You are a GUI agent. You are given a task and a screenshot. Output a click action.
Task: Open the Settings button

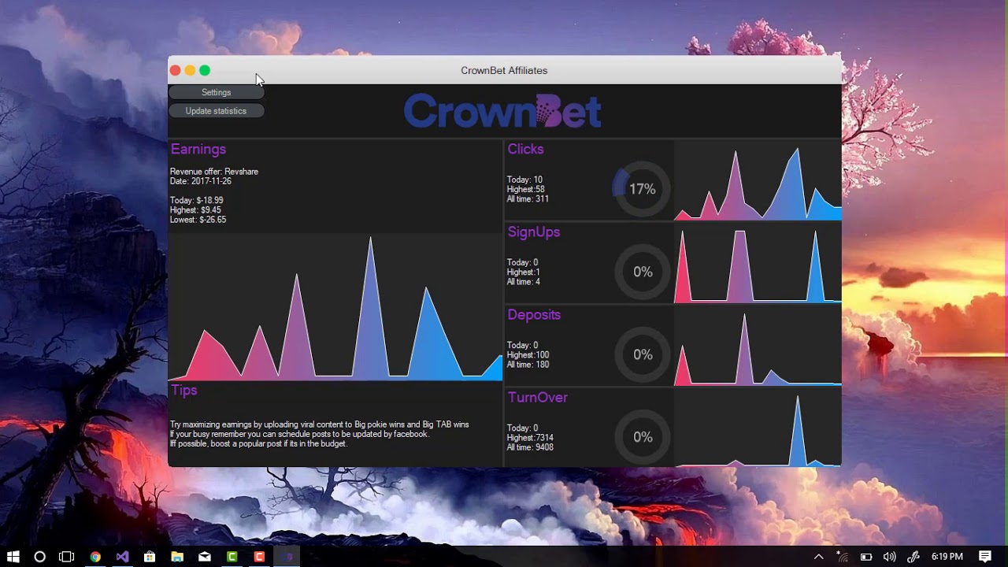point(216,92)
